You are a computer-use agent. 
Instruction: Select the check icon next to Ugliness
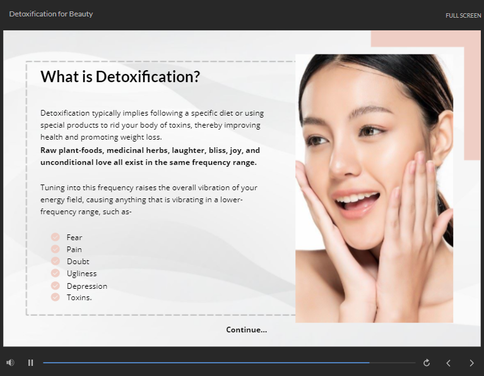(55, 273)
